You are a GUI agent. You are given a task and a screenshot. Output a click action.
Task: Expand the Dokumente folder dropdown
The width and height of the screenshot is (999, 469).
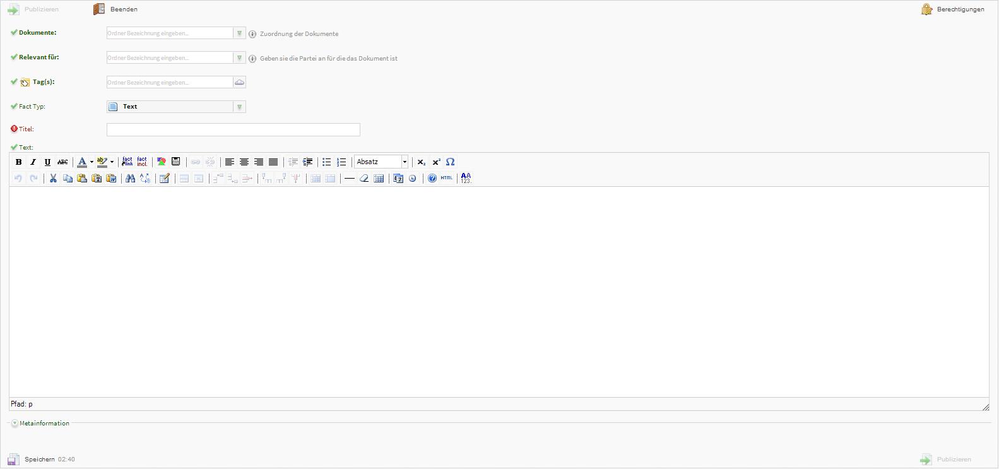click(239, 33)
